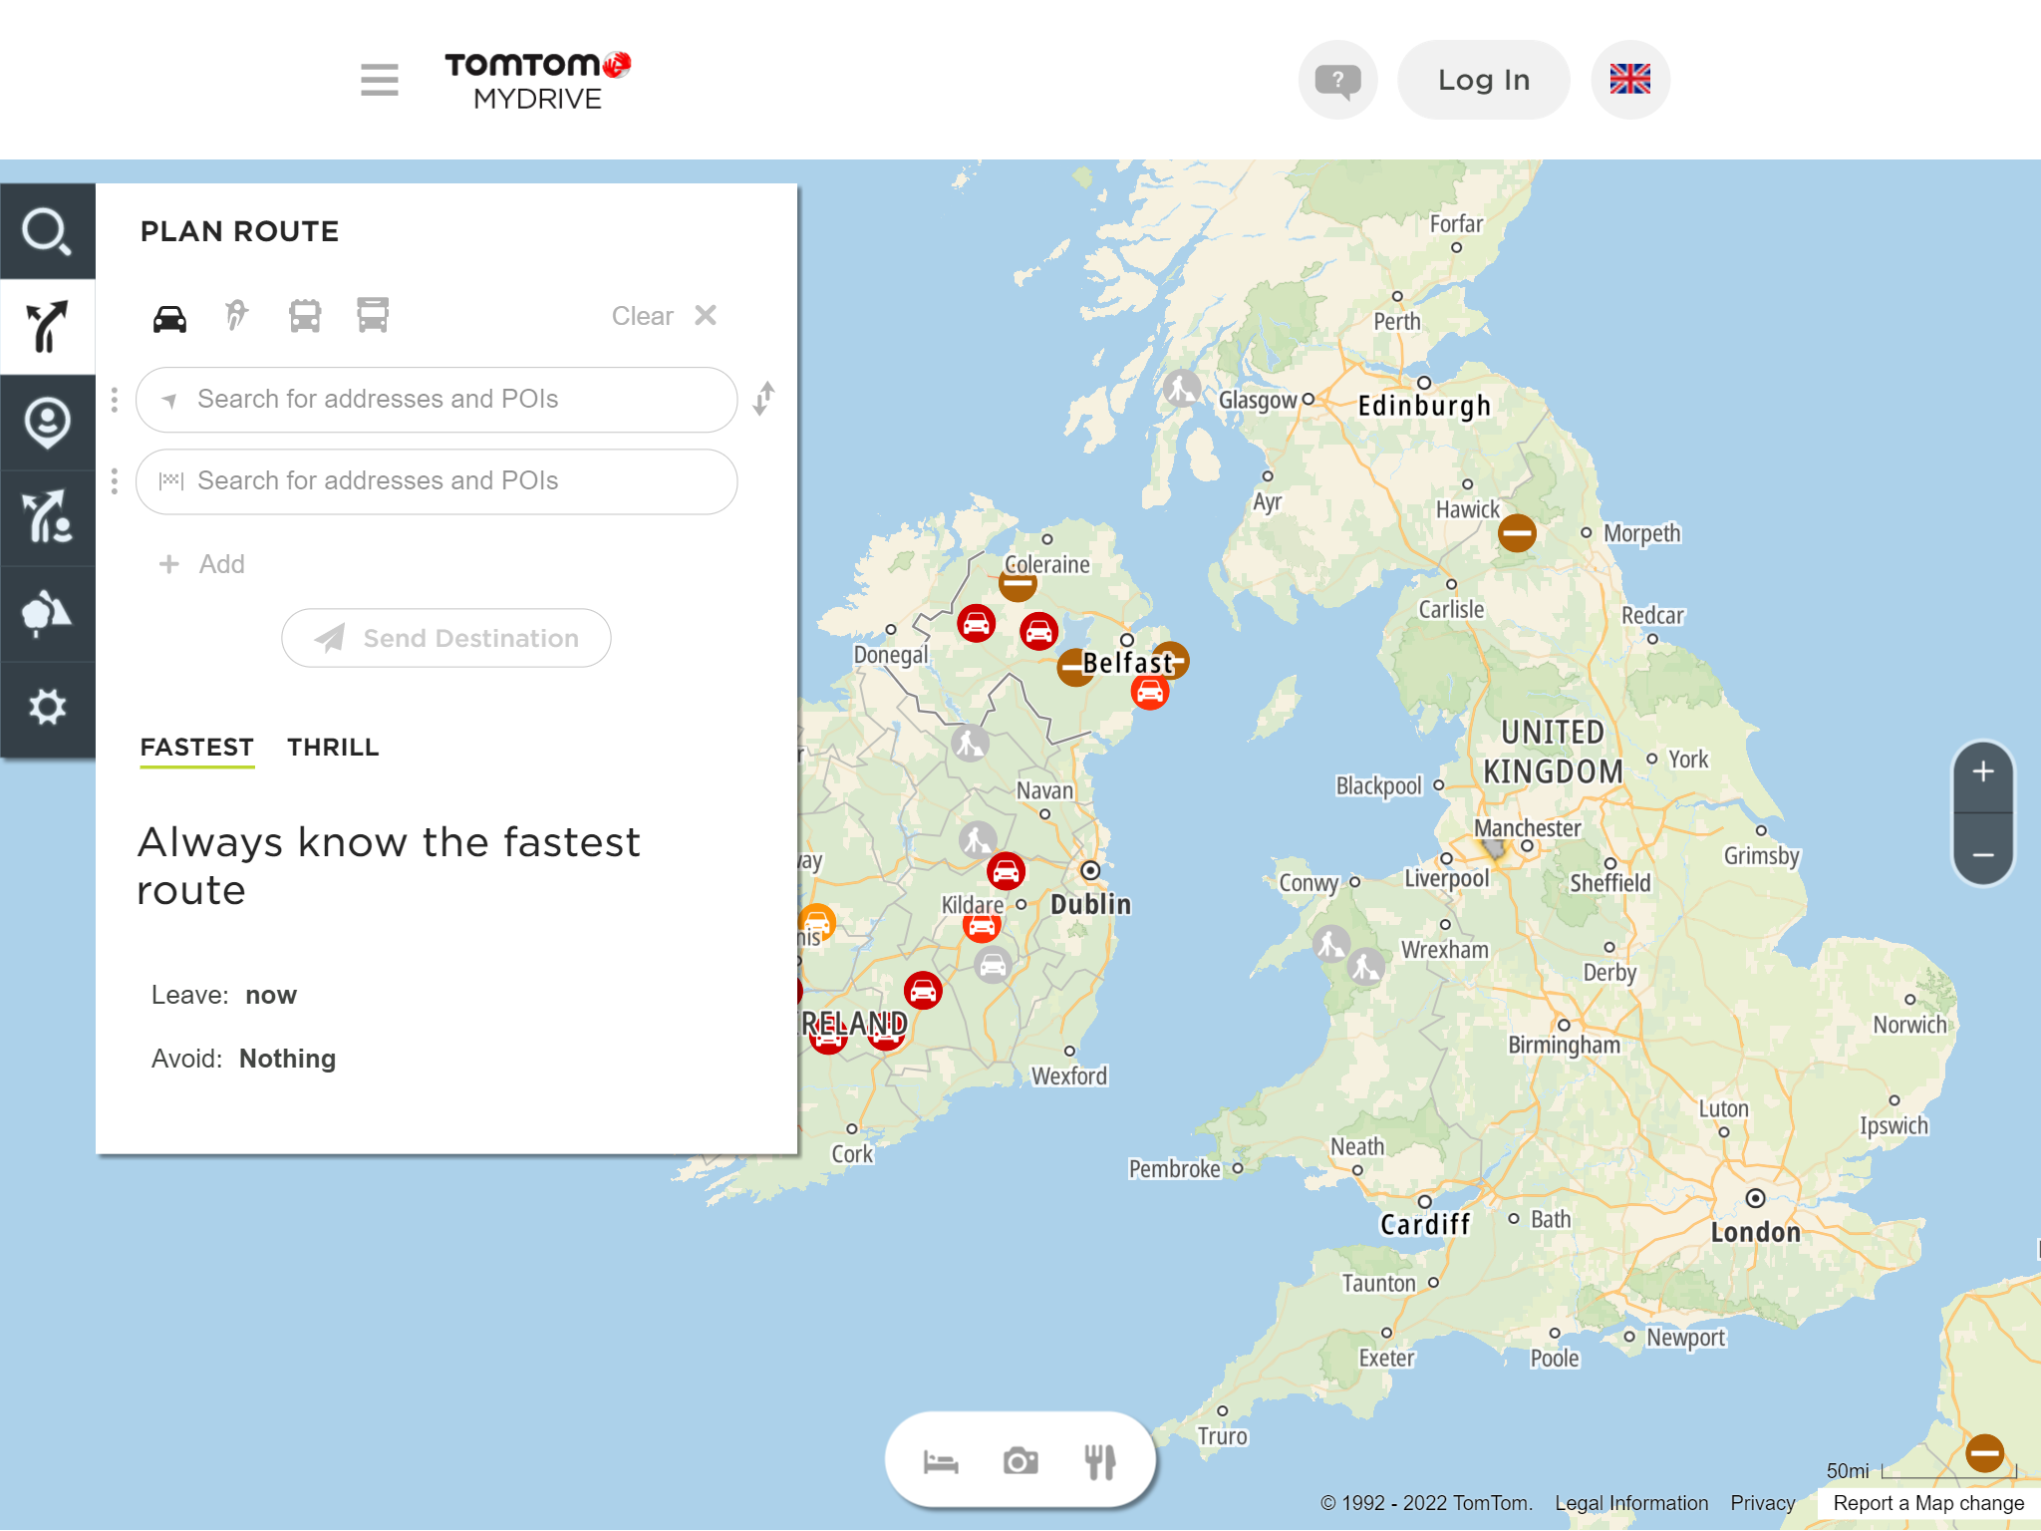
Task: Zoom in on the map
Action: [1983, 771]
